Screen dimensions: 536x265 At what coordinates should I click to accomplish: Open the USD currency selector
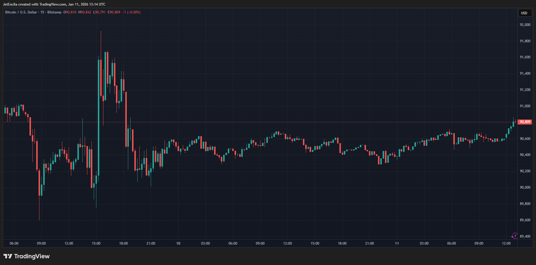[x=524, y=13]
